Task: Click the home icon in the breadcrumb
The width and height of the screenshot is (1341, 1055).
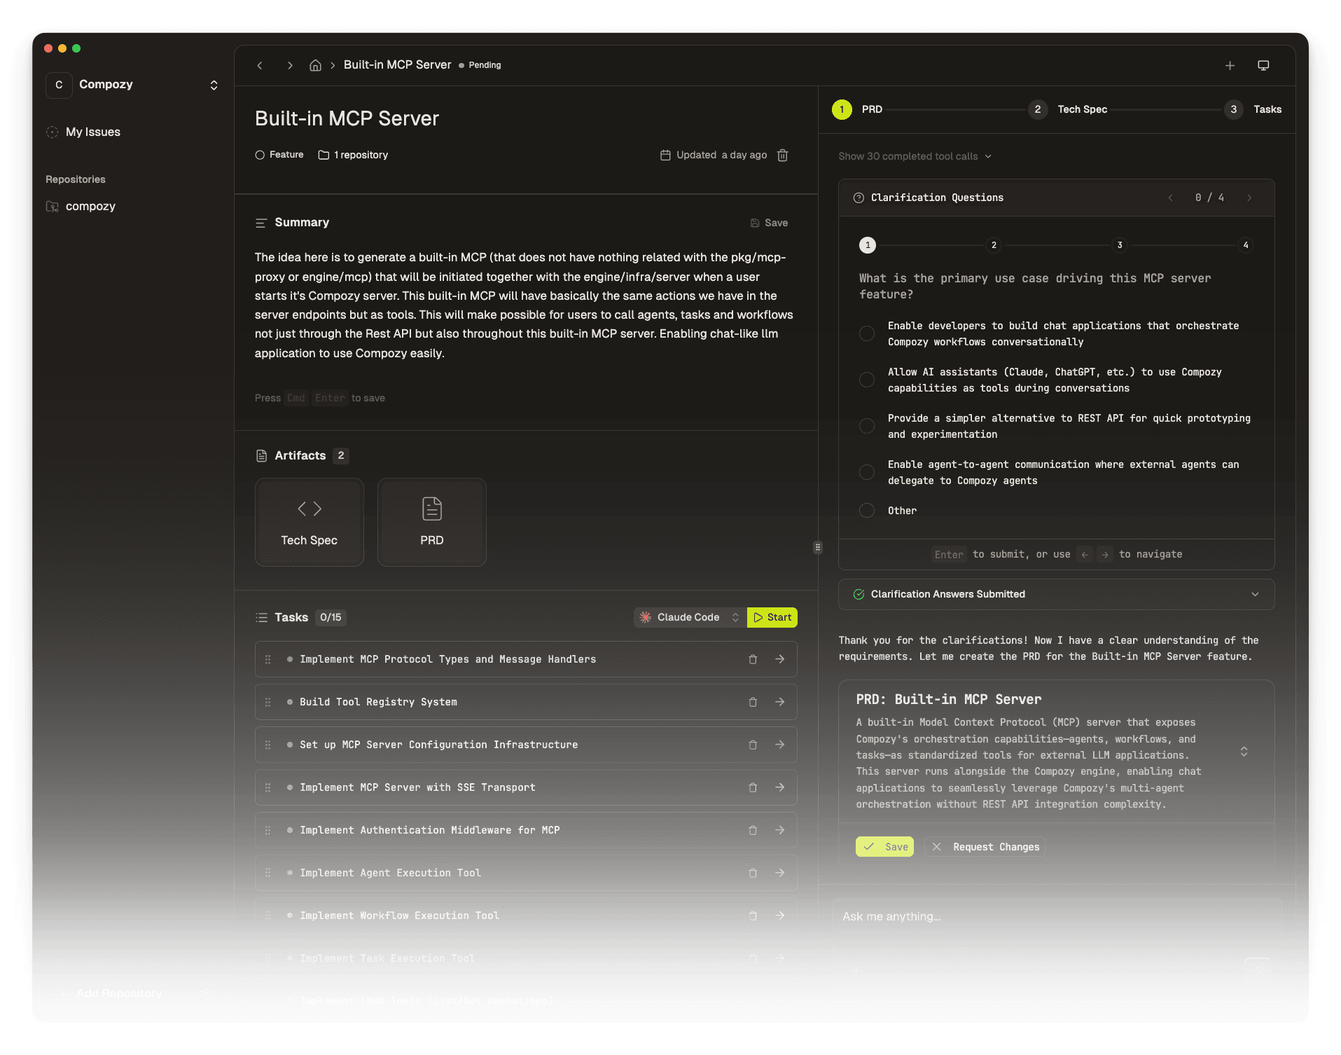Action: 315,64
